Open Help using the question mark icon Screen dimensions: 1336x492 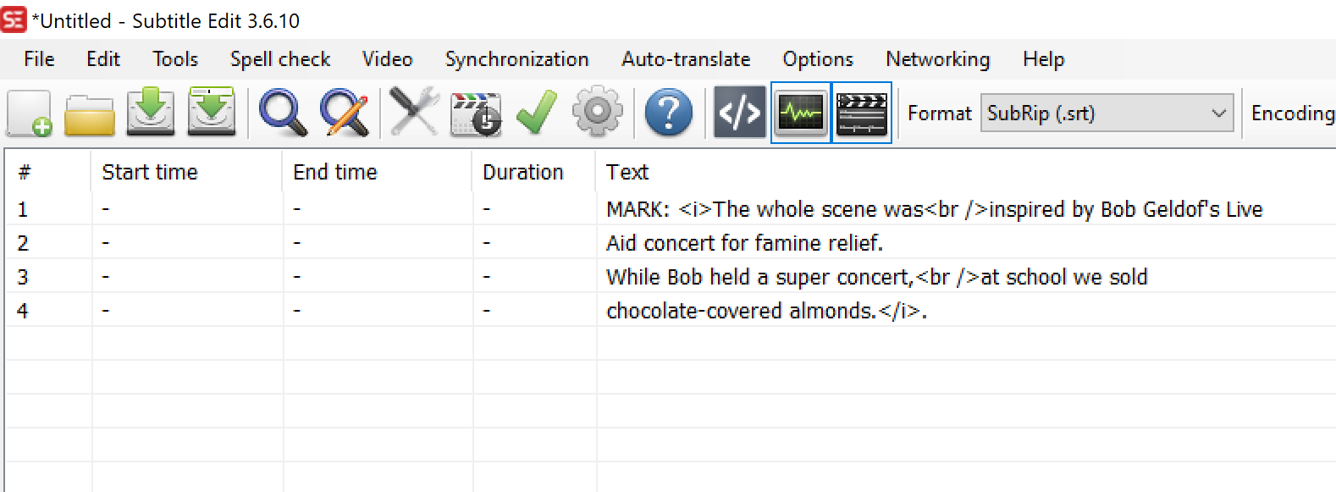(669, 113)
